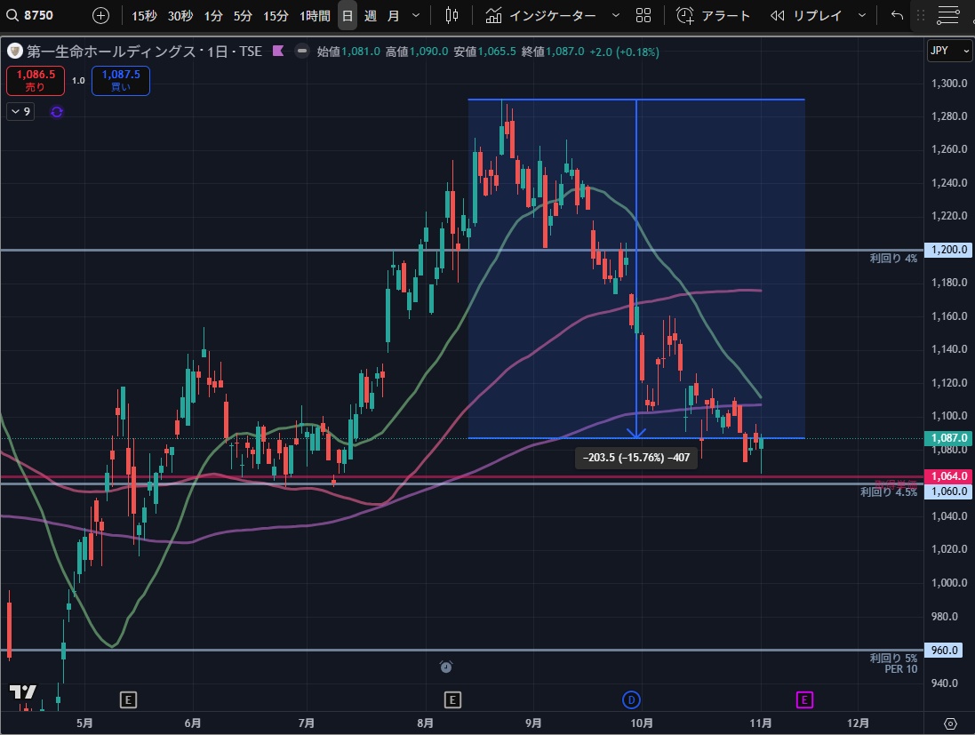975x735 pixels.
Task: Click the 第一生命ホールディングス symbol title
Action: (111, 51)
